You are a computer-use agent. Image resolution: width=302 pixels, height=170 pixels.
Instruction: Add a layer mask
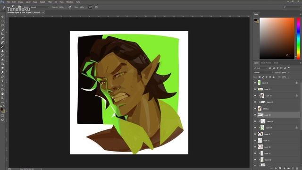(x=280, y=169)
